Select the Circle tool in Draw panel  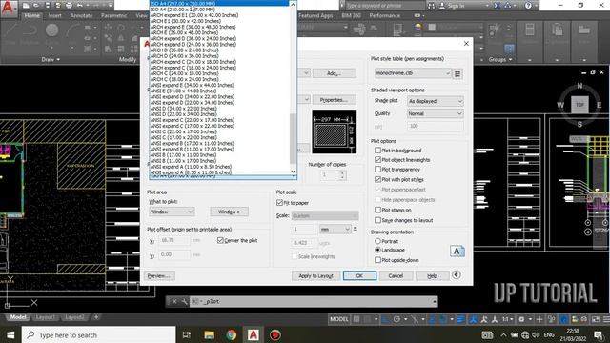tap(51, 30)
